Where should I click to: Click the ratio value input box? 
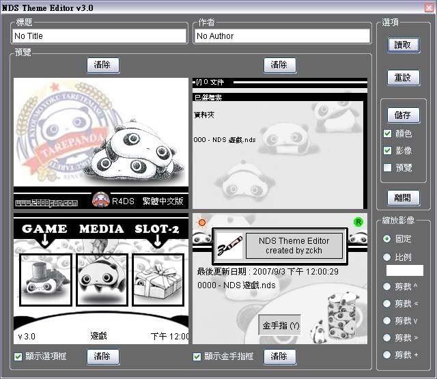pyautogui.click(x=405, y=270)
